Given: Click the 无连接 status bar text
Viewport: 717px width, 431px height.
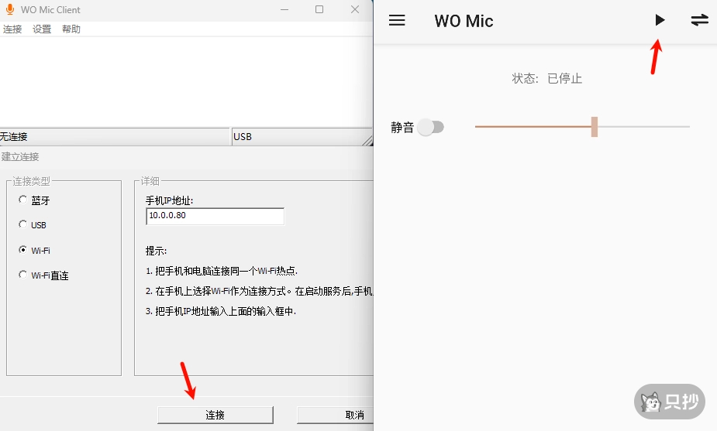Looking at the screenshot, I should tap(14, 136).
